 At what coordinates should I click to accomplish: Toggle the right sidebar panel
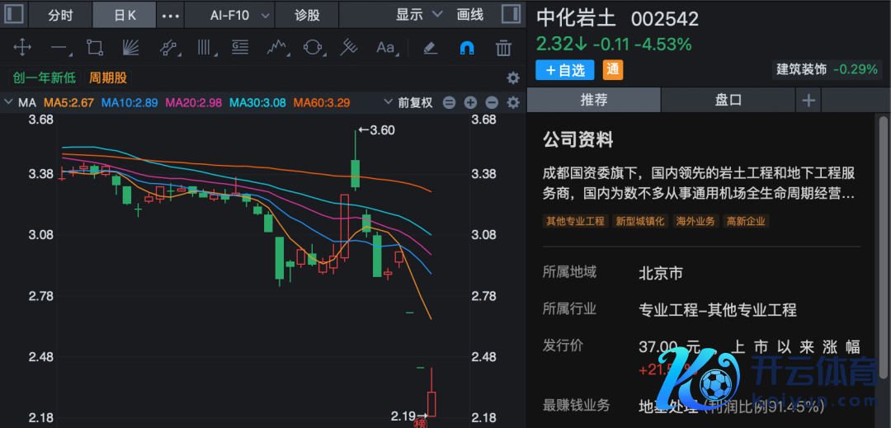click(511, 15)
